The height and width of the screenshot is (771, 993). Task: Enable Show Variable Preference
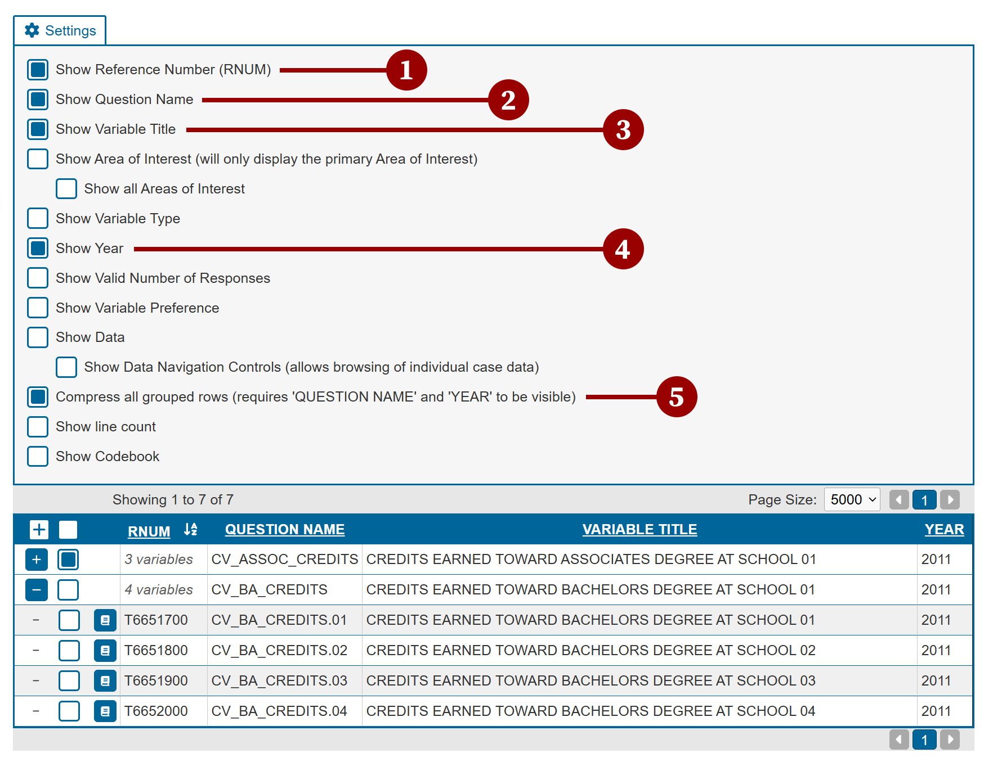pyautogui.click(x=38, y=308)
